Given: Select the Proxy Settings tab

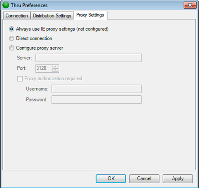Looking at the screenshot, I should 90,15.
